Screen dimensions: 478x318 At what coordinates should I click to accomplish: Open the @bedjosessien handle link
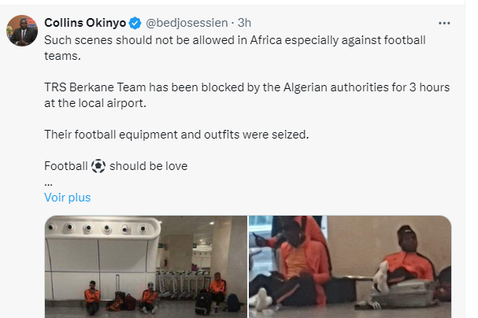pos(187,24)
